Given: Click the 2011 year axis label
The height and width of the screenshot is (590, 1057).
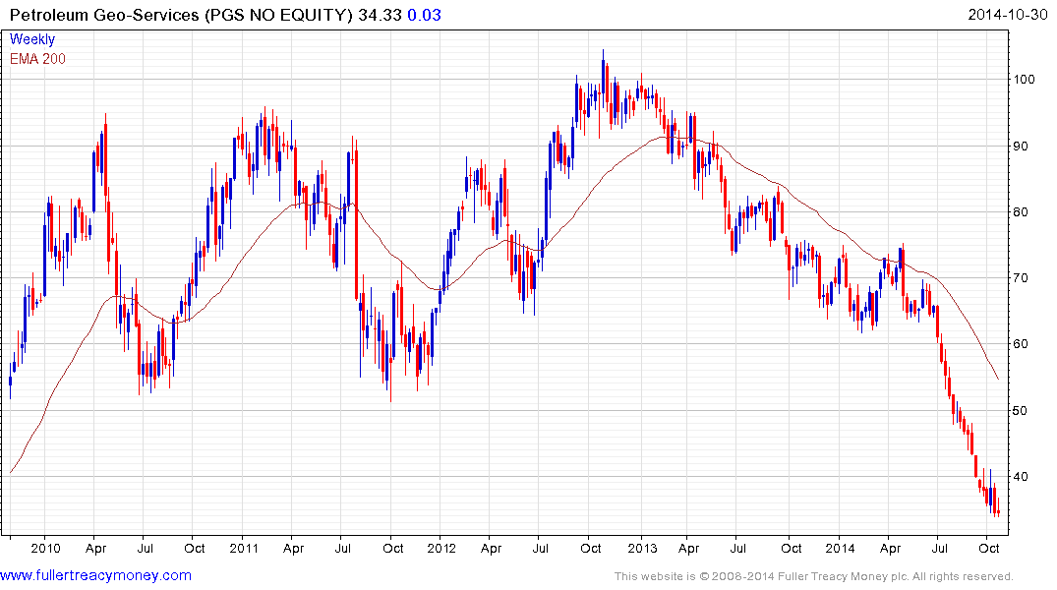Looking at the screenshot, I should point(244,548).
